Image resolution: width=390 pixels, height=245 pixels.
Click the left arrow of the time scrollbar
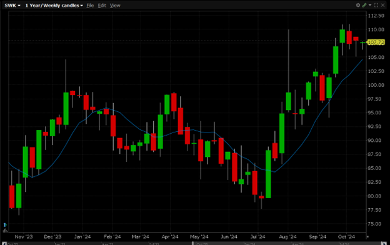4,244
